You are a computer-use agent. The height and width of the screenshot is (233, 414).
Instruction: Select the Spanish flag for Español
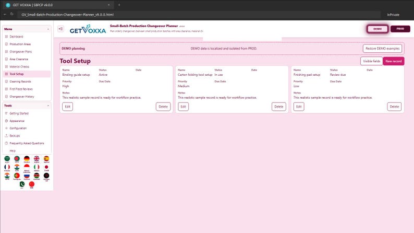pos(46,159)
